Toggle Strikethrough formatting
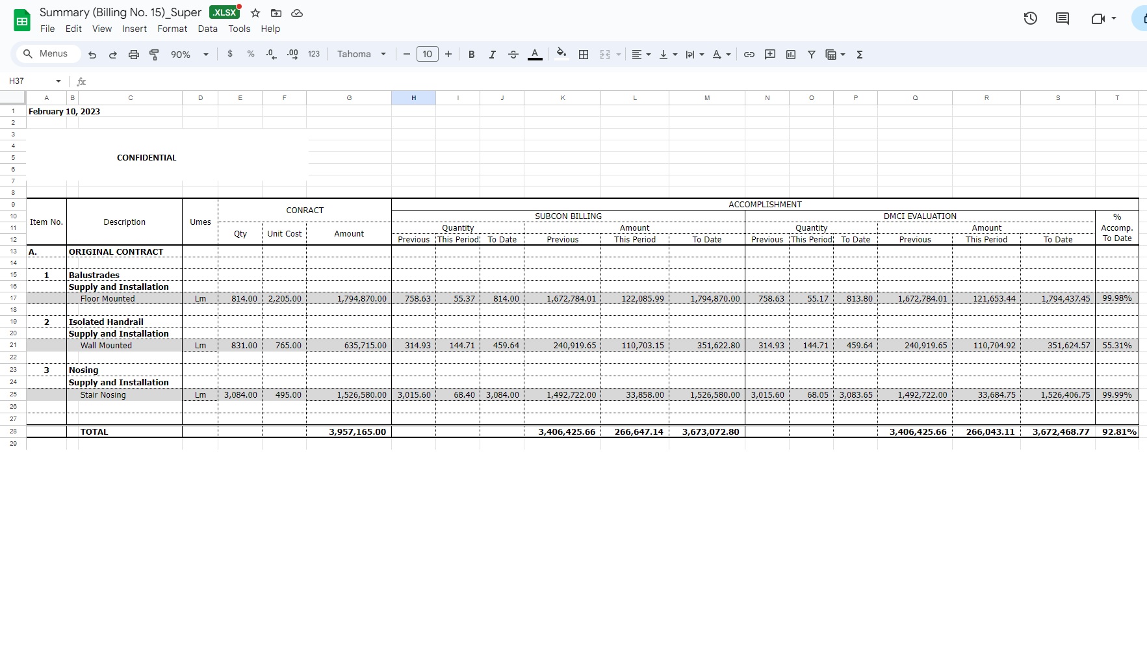This screenshot has height=655, width=1147. (513, 55)
